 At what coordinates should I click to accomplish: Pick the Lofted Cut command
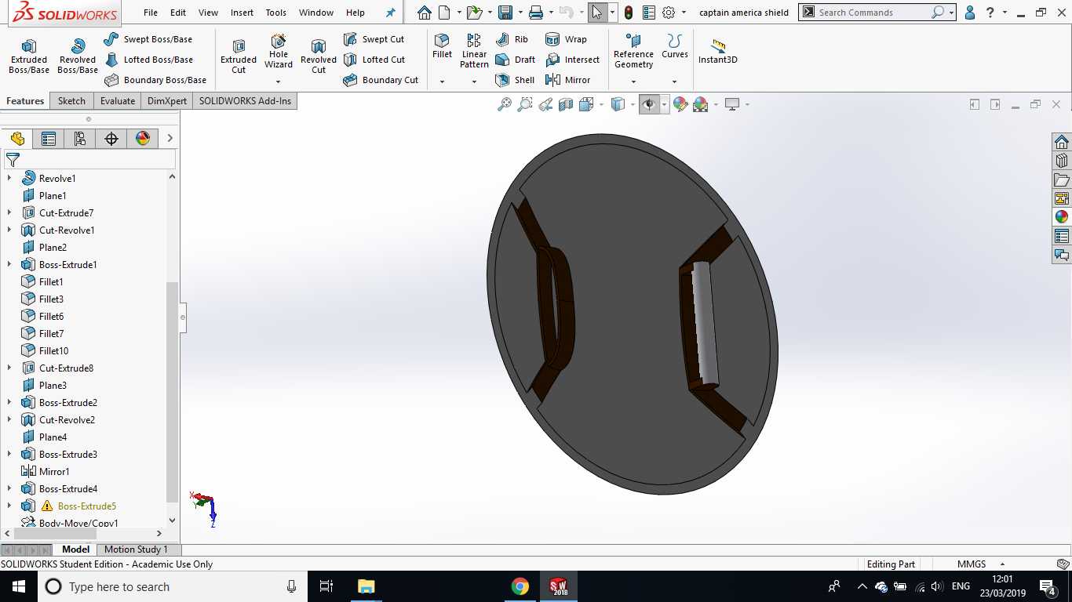(x=374, y=60)
